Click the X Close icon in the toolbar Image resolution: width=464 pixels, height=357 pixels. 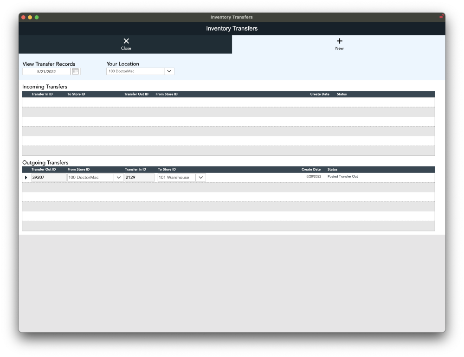pyautogui.click(x=126, y=41)
